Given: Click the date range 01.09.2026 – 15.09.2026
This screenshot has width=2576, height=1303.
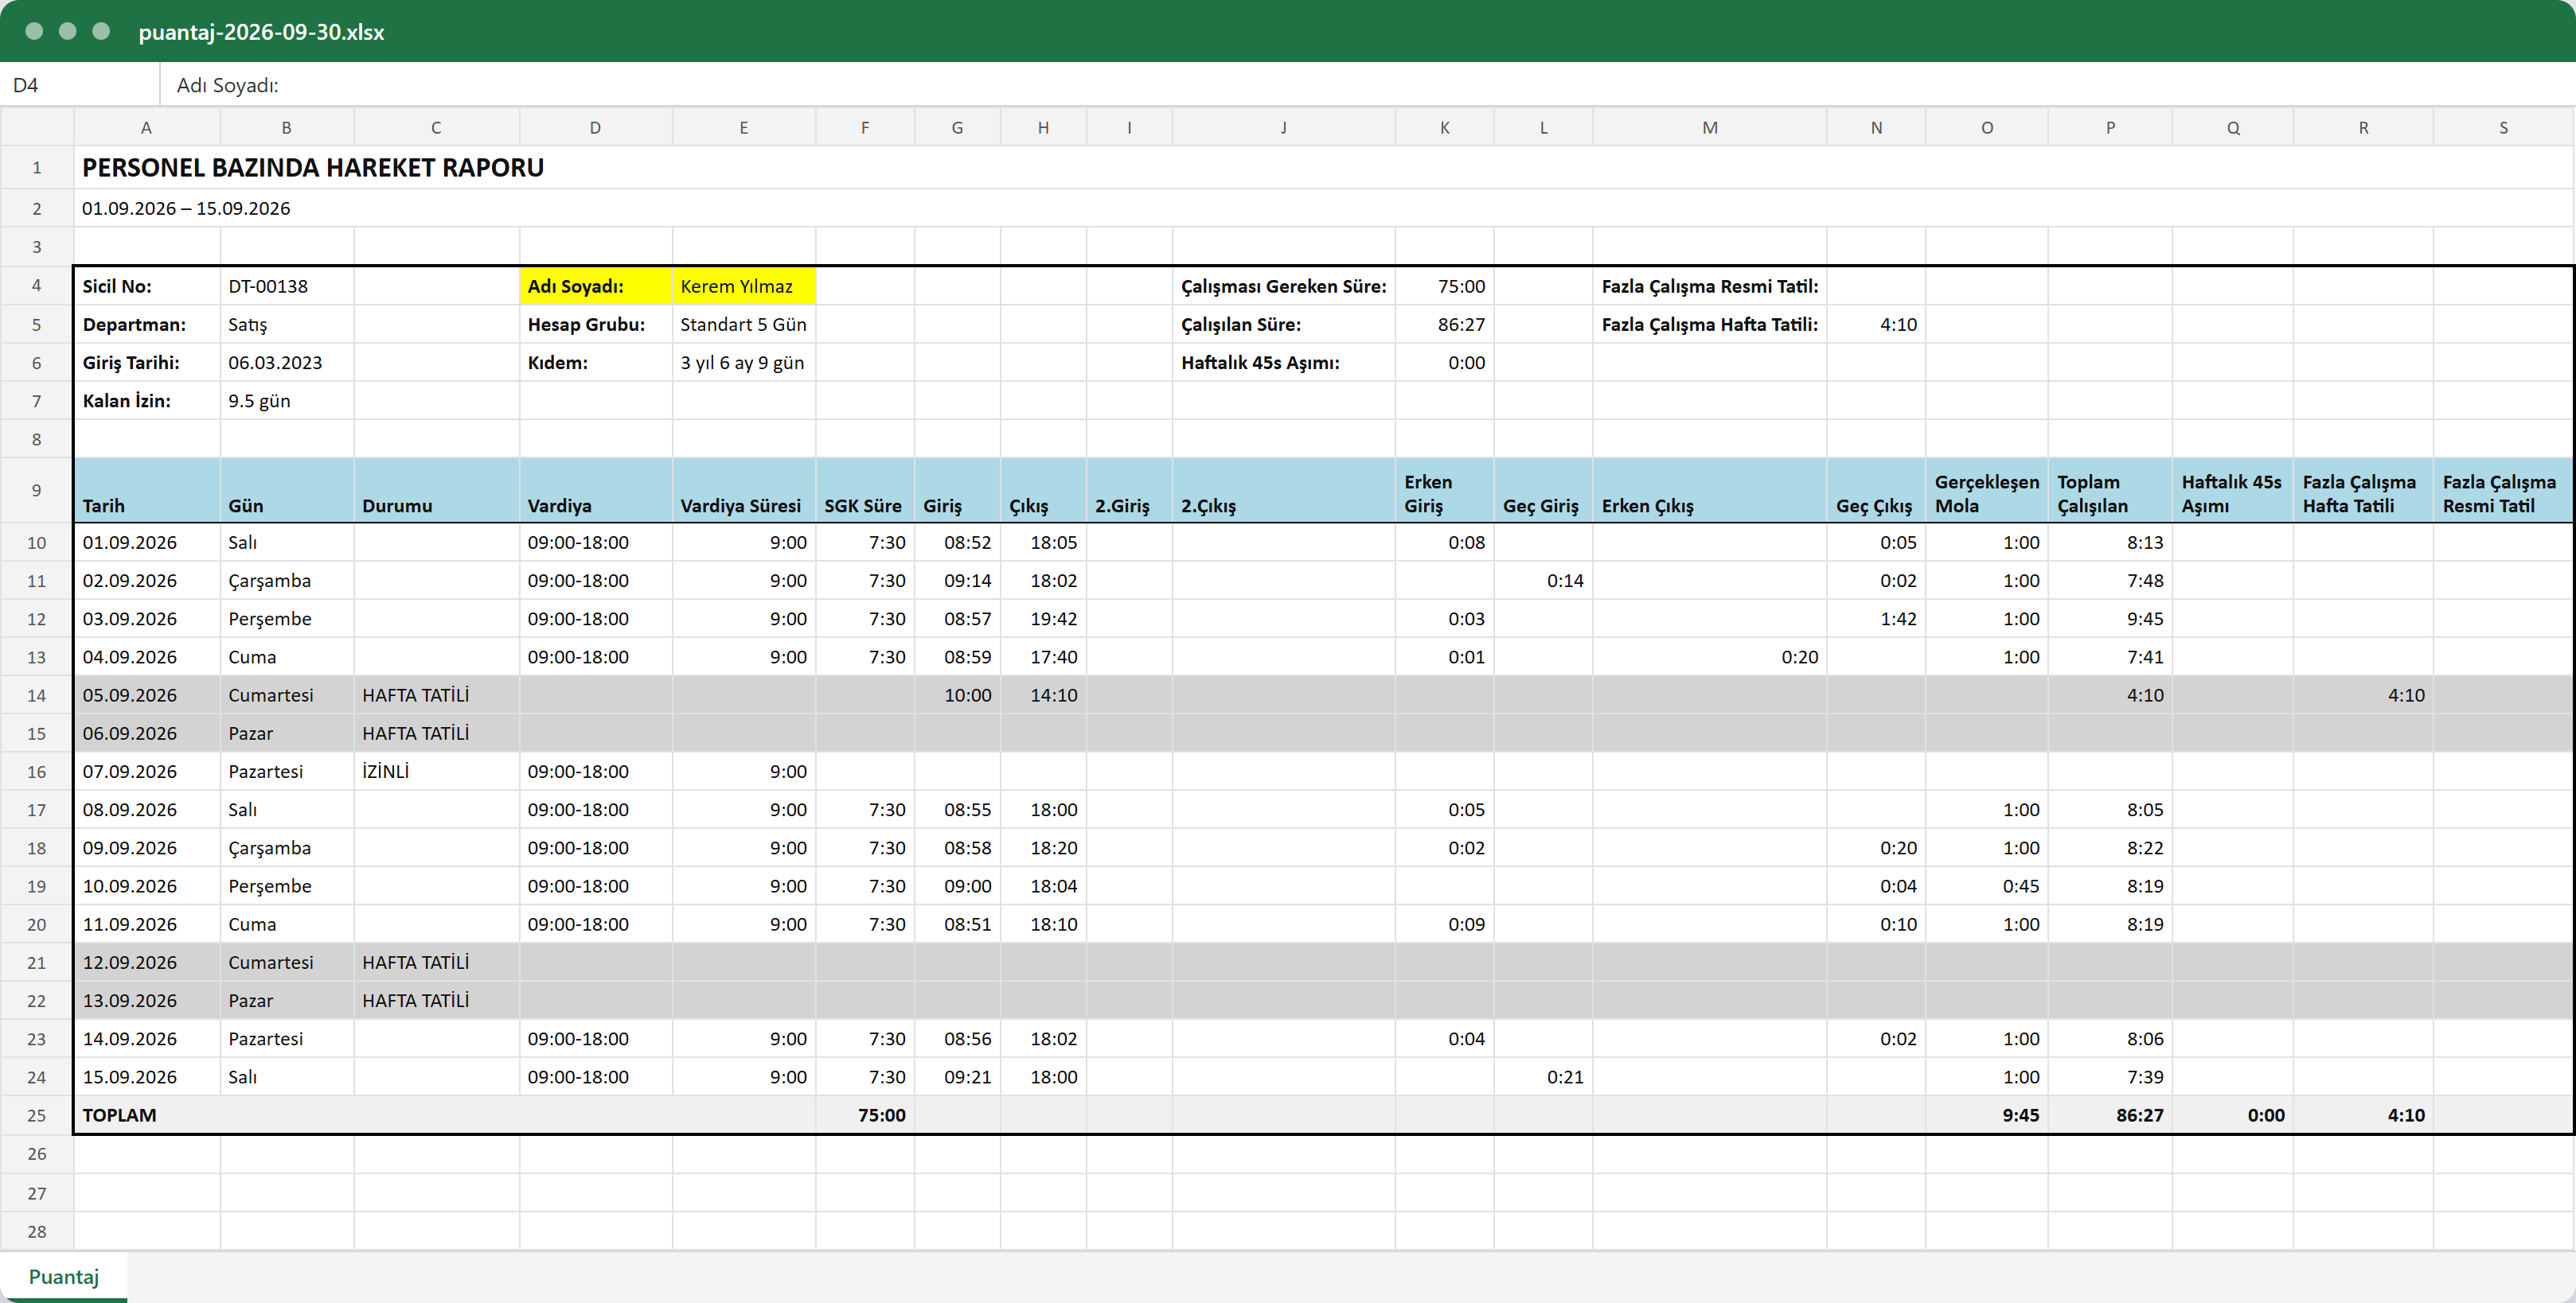Looking at the screenshot, I should 186,208.
